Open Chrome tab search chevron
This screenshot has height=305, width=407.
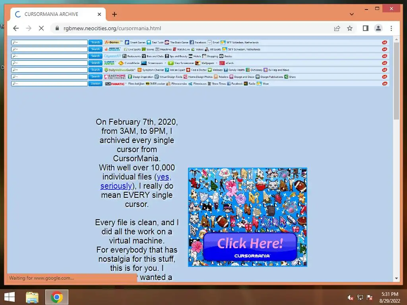(x=352, y=14)
